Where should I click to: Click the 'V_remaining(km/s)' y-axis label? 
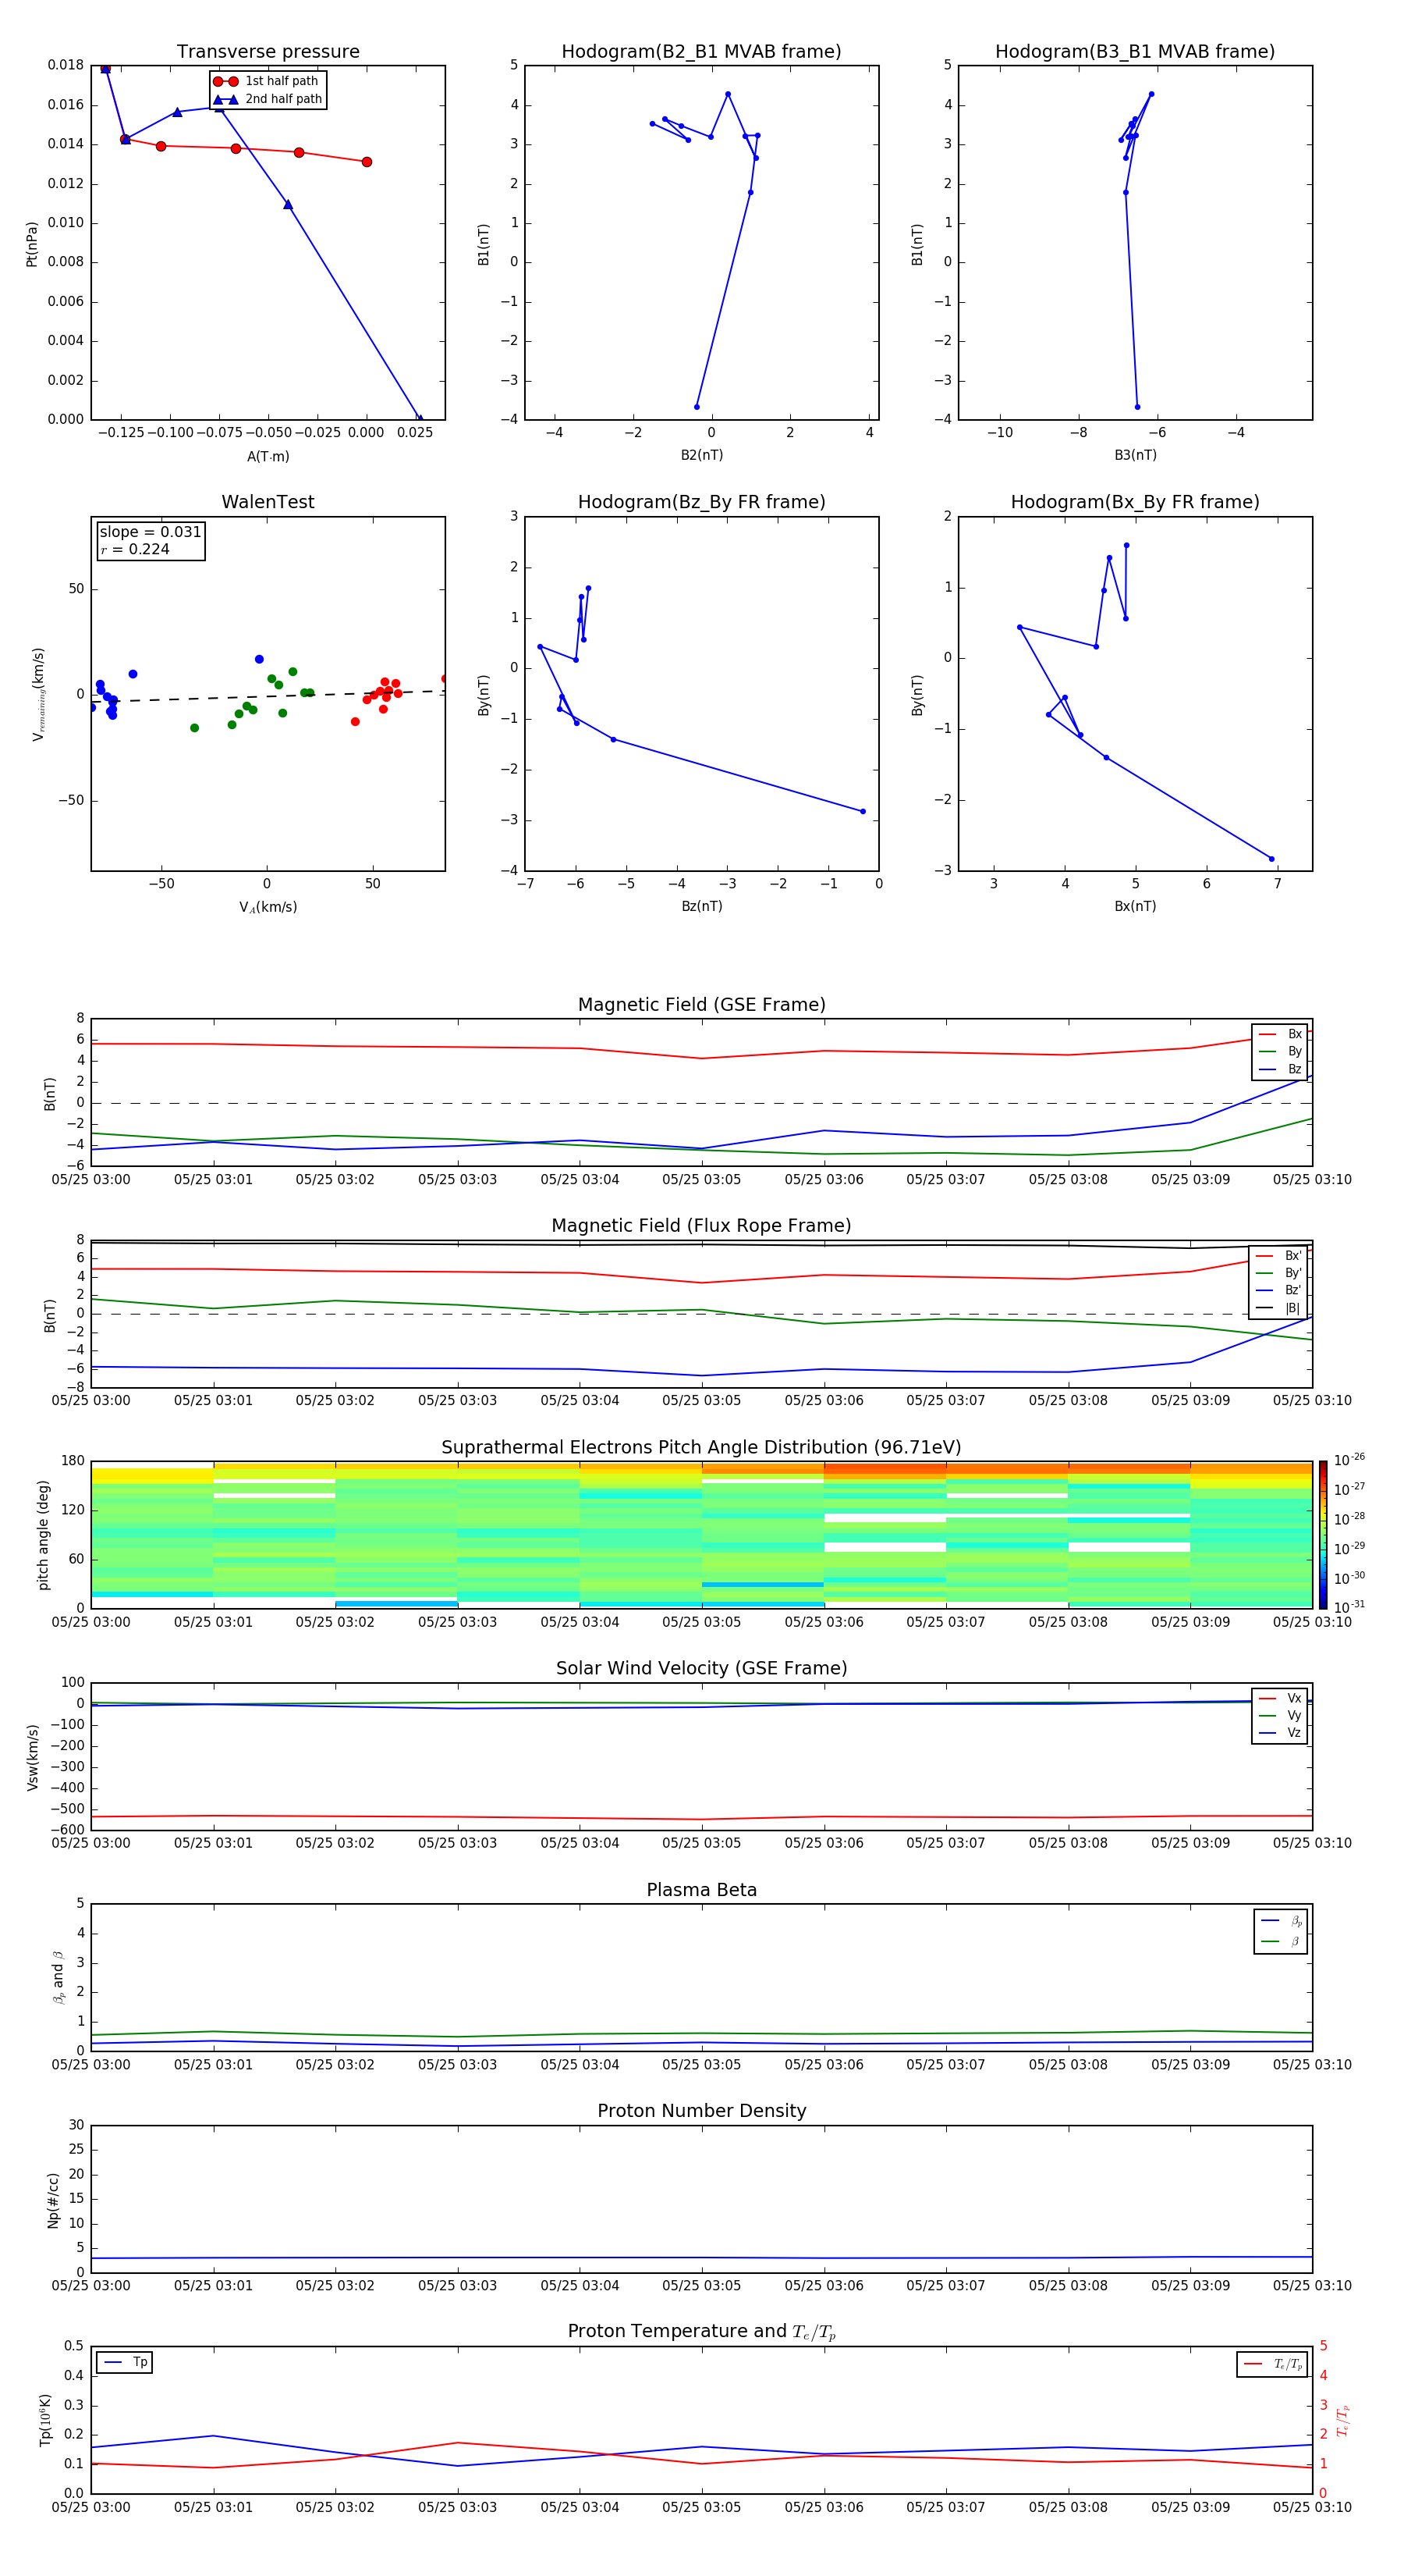pos(38,694)
